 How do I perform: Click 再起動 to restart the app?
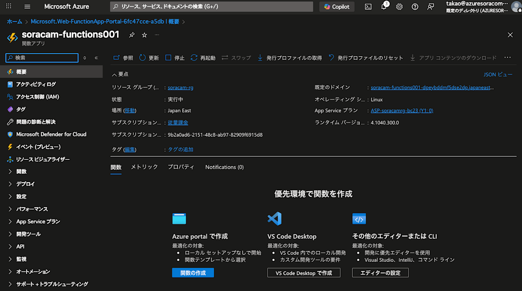tap(203, 58)
